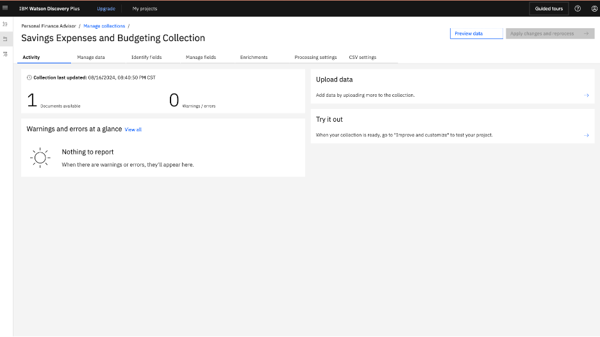Click the Preview data button

click(x=476, y=34)
